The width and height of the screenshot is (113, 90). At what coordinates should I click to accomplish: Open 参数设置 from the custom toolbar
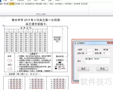pos(39,4)
